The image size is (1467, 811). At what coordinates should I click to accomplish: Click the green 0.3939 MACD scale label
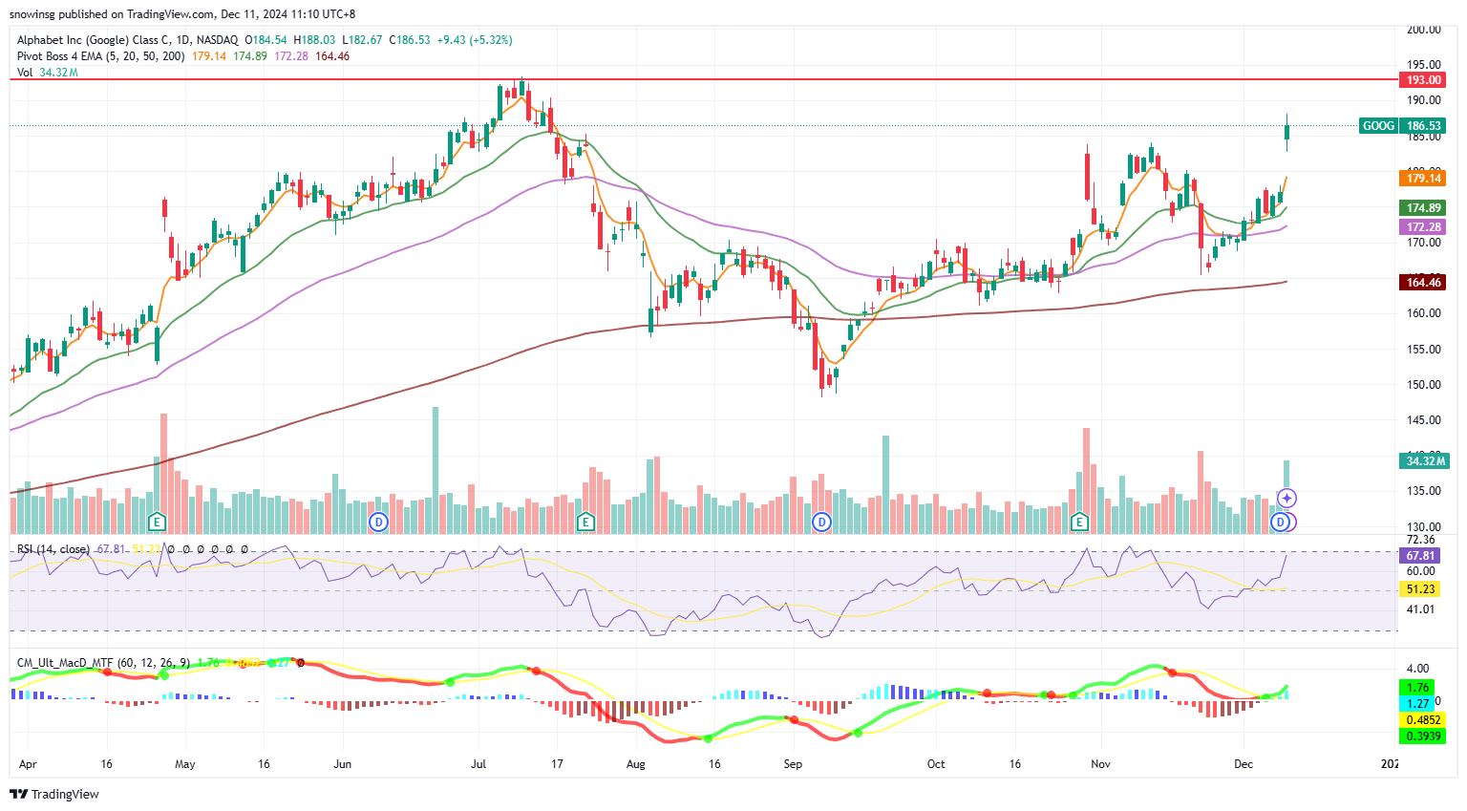coord(1424,736)
